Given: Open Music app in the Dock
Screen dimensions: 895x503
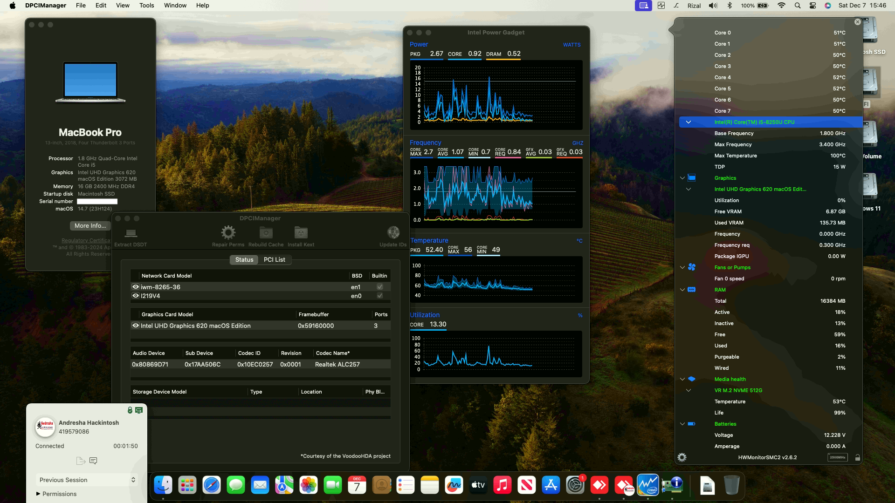Looking at the screenshot, I should point(503,485).
